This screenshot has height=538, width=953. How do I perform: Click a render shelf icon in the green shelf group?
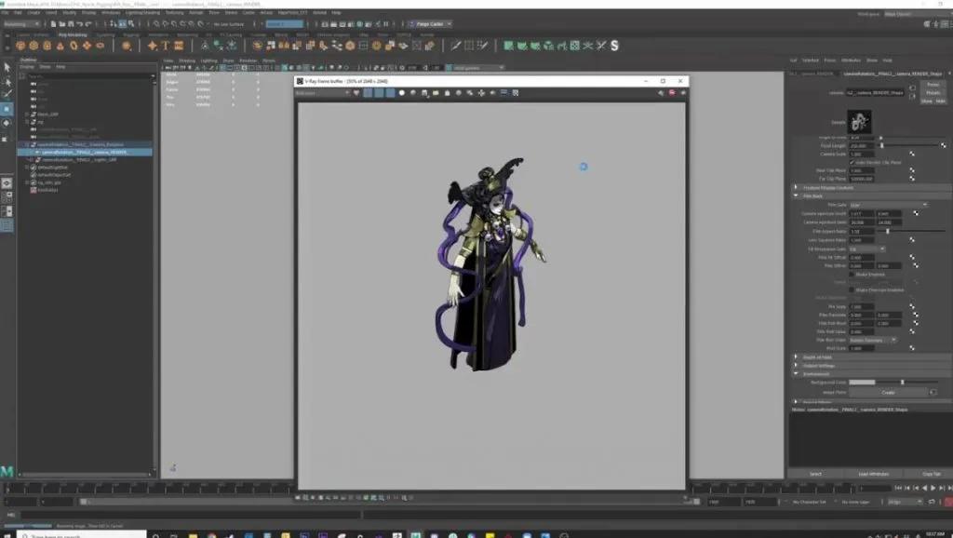507,44
